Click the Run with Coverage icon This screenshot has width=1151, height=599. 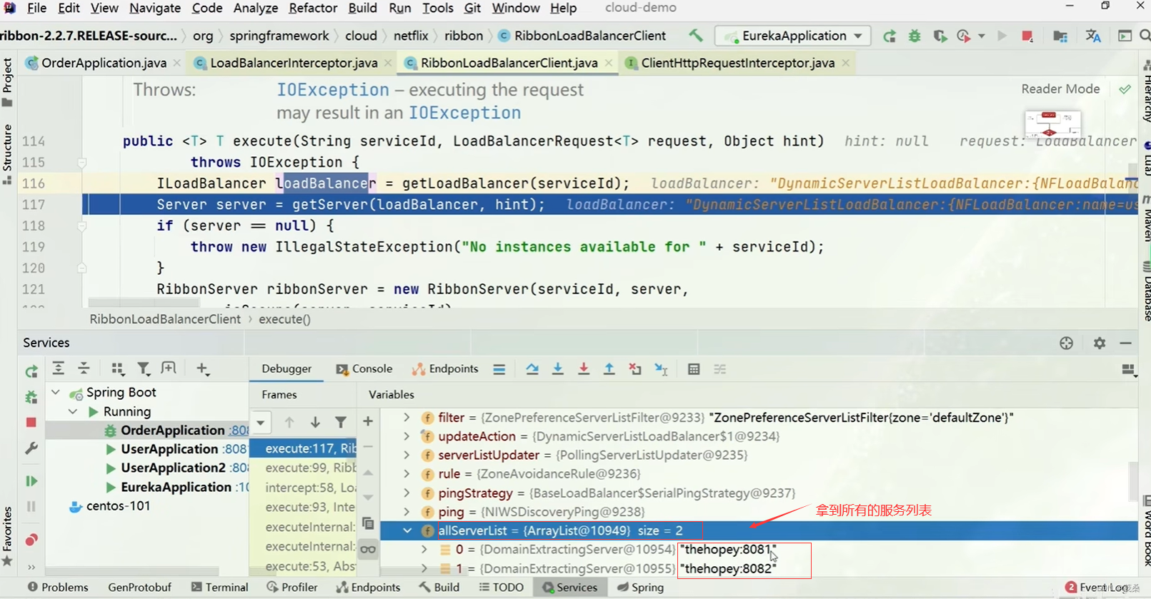[940, 36]
